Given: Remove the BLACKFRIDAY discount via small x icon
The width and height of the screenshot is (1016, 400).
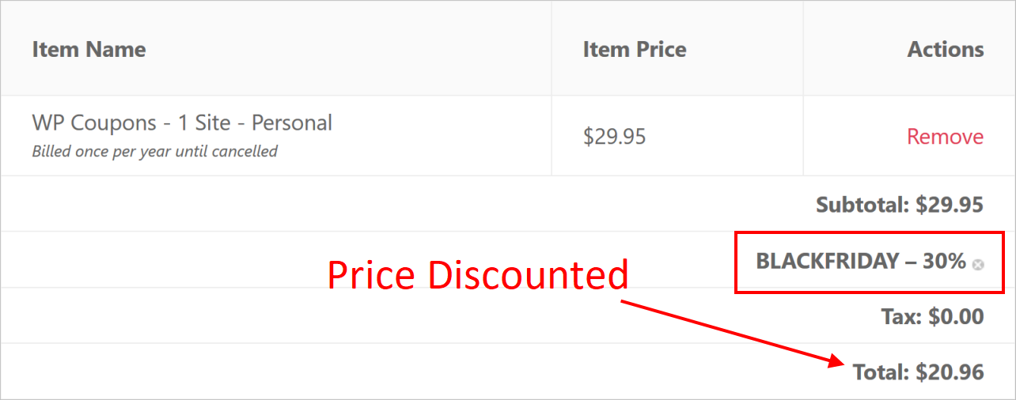Looking at the screenshot, I should coord(978,265).
